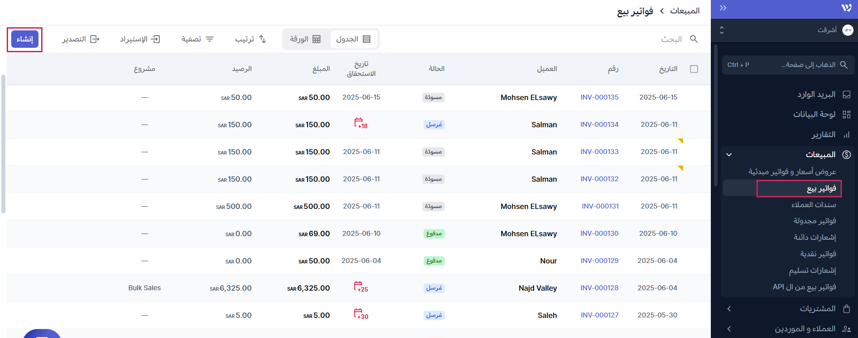The width and height of the screenshot is (858, 338).
Task: Switch to table view (الجدول)
Action: (x=353, y=39)
